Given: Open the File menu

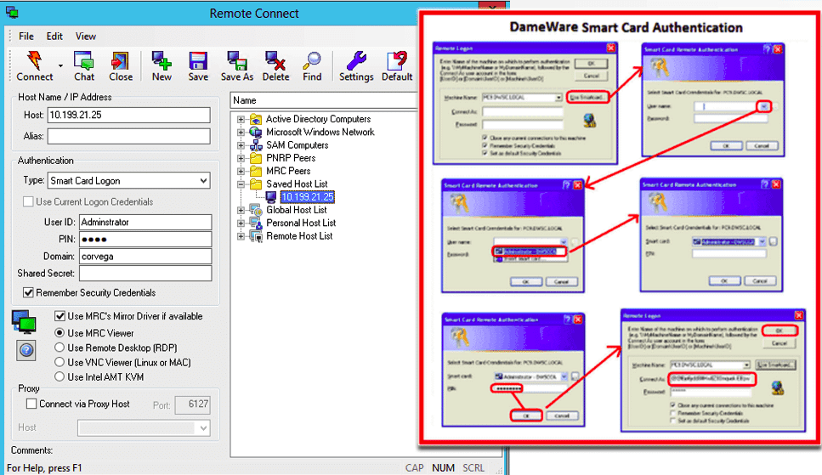Looking at the screenshot, I should [26, 37].
